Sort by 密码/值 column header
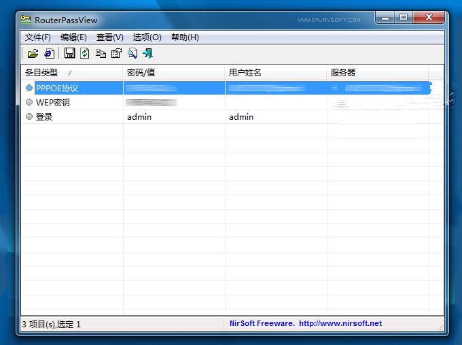The height and width of the screenshot is (345, 462). (174, 72)
